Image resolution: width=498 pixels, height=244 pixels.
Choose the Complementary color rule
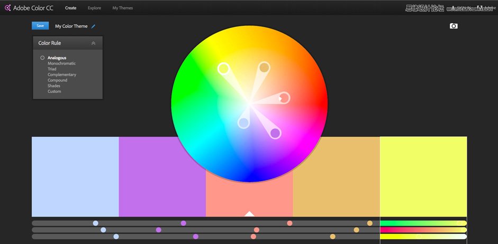[62, 75]
